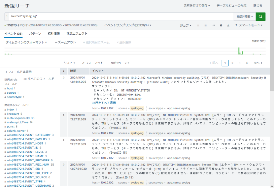274x188 pixels.
Task: Go to results page 4
Action: tap(247, 63)
